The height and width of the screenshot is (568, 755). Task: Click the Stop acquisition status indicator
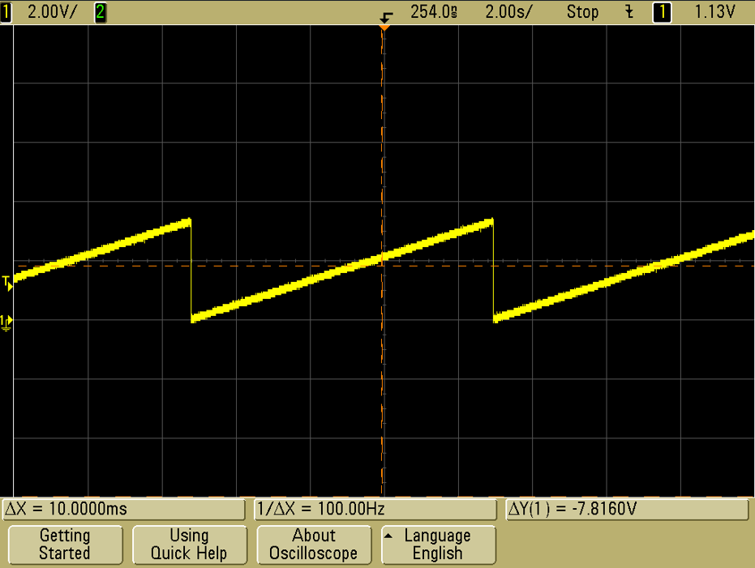pyautogui.click(x=582, y=12)
